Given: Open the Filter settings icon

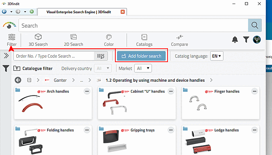Looking at the screenshot, I should tap(12, 40).
